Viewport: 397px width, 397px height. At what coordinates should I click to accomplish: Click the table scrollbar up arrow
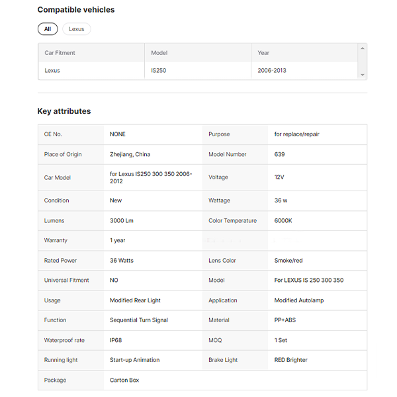(362, 48)
